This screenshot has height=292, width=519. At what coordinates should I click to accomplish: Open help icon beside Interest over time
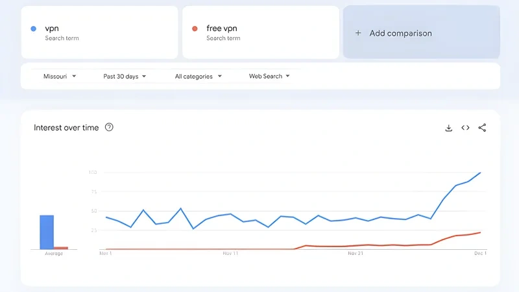tap(109, 127)
